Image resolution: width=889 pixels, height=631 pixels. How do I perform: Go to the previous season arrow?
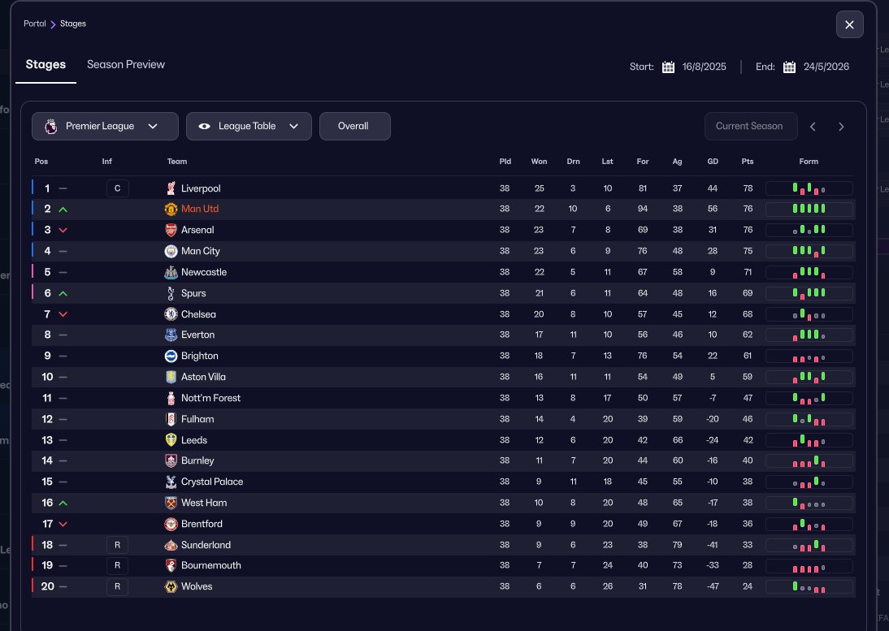tap(813, 126)
